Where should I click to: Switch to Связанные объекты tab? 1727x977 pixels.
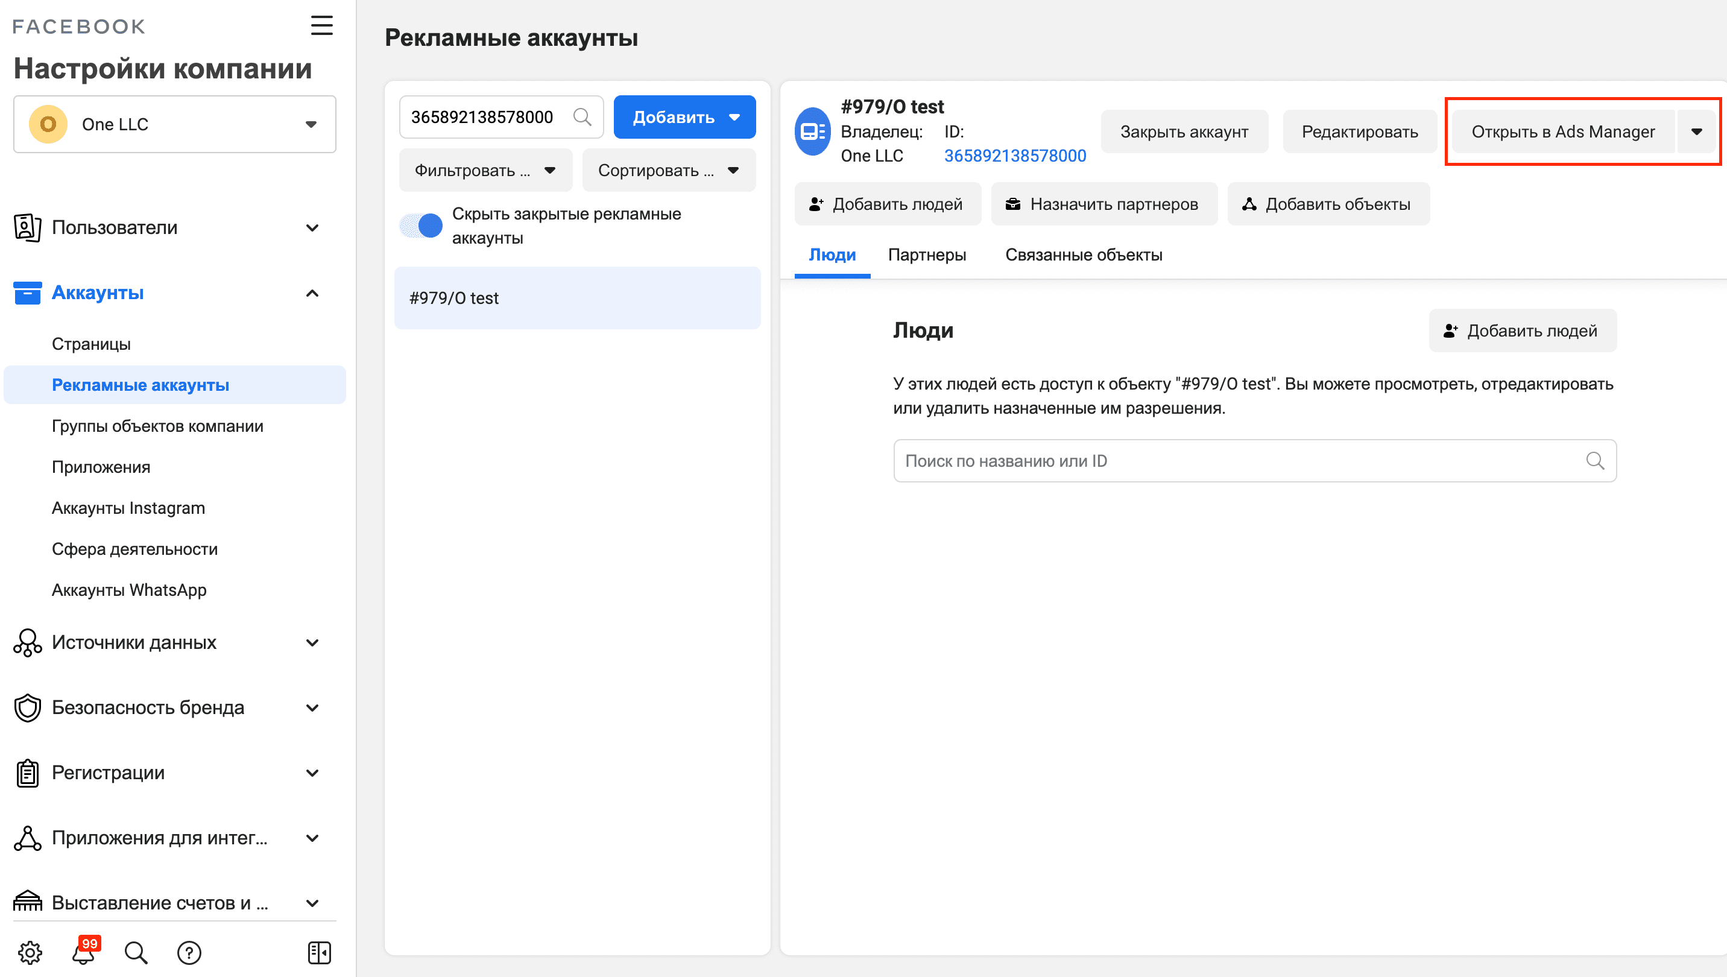[1084, 255]
